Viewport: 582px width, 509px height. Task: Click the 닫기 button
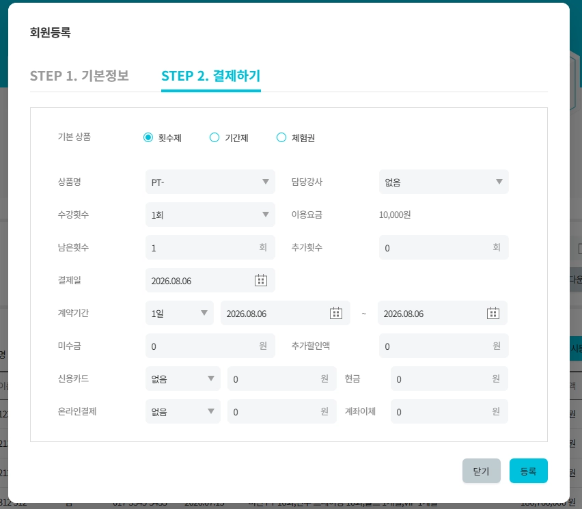tap(482, 471)
